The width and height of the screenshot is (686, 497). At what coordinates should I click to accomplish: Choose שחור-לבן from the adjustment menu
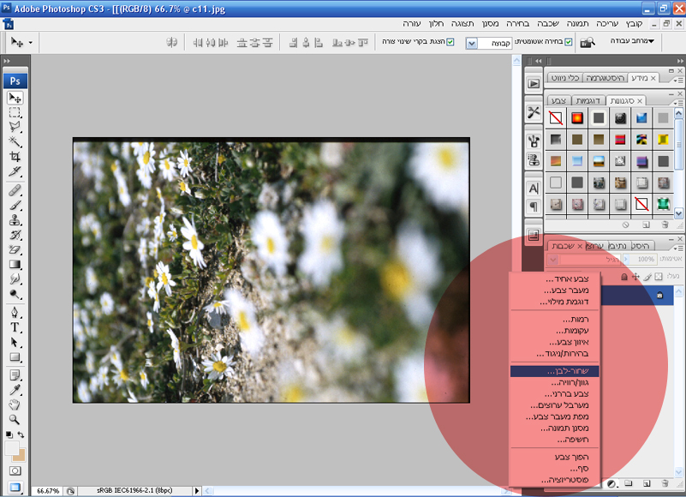pyautogui.click(x=555, y=371)
